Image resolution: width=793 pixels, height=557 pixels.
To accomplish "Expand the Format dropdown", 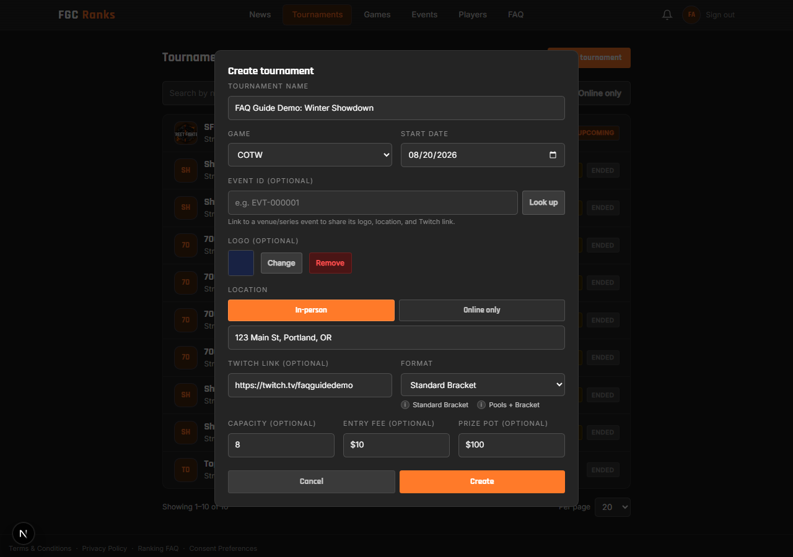I will point(483,385).
